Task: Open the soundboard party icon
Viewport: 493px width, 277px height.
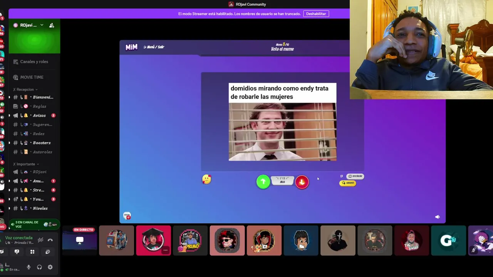Action: point(48,252)
